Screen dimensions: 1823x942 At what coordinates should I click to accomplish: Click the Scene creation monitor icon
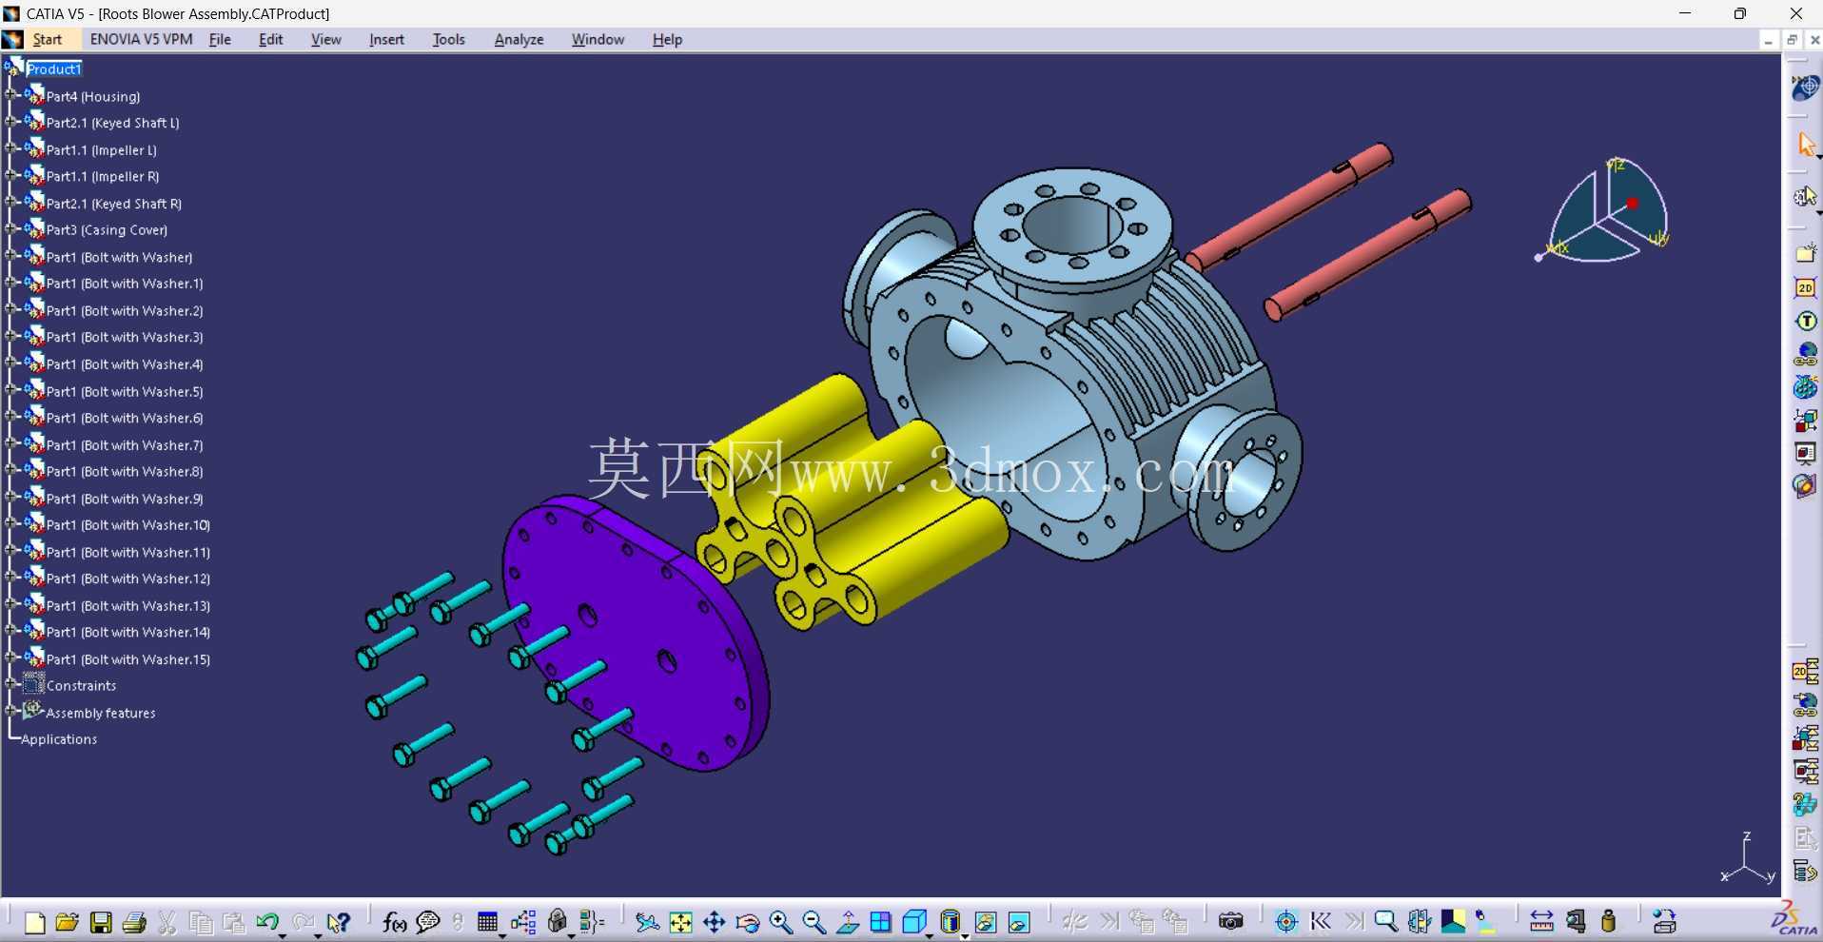coord(1806,454)
